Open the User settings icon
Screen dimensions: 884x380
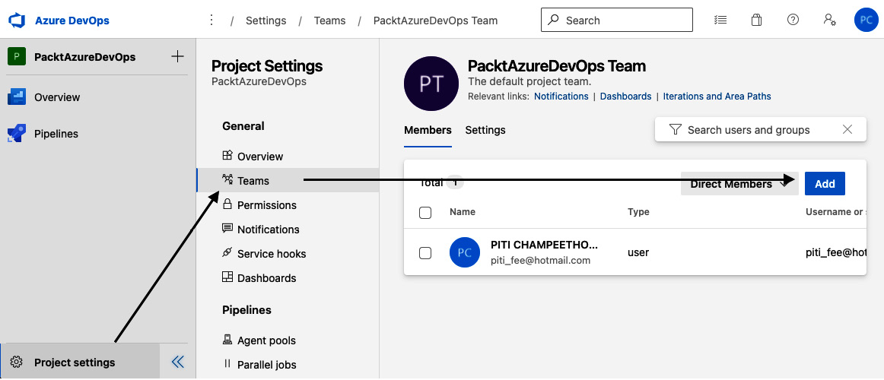[829, 20]
